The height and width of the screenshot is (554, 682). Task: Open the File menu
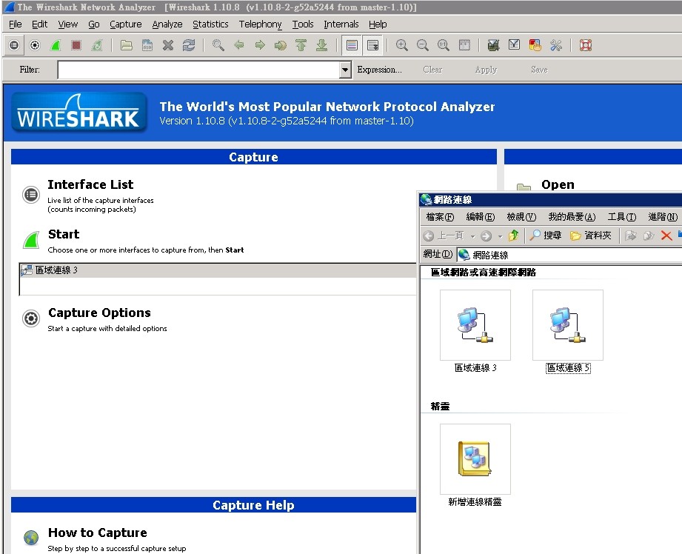16,24
